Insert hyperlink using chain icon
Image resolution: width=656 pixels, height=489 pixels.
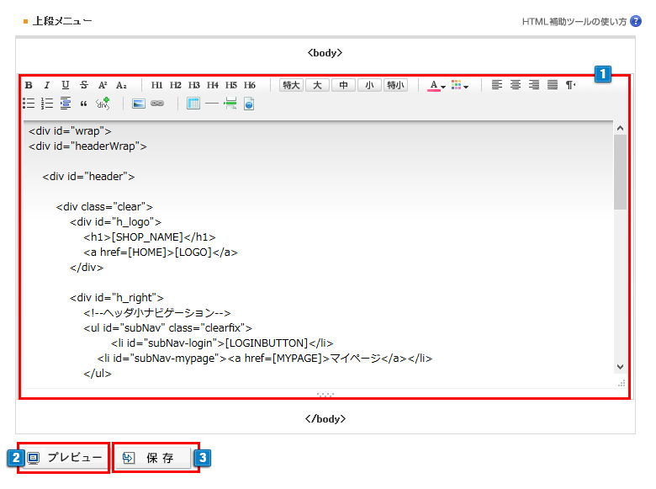pos(157,104)
